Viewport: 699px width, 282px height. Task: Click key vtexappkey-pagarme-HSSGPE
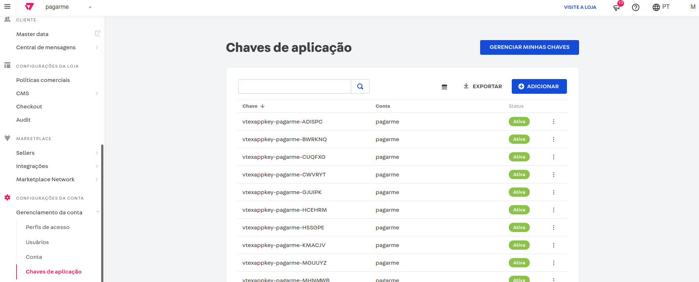click(x=283, y=228)
